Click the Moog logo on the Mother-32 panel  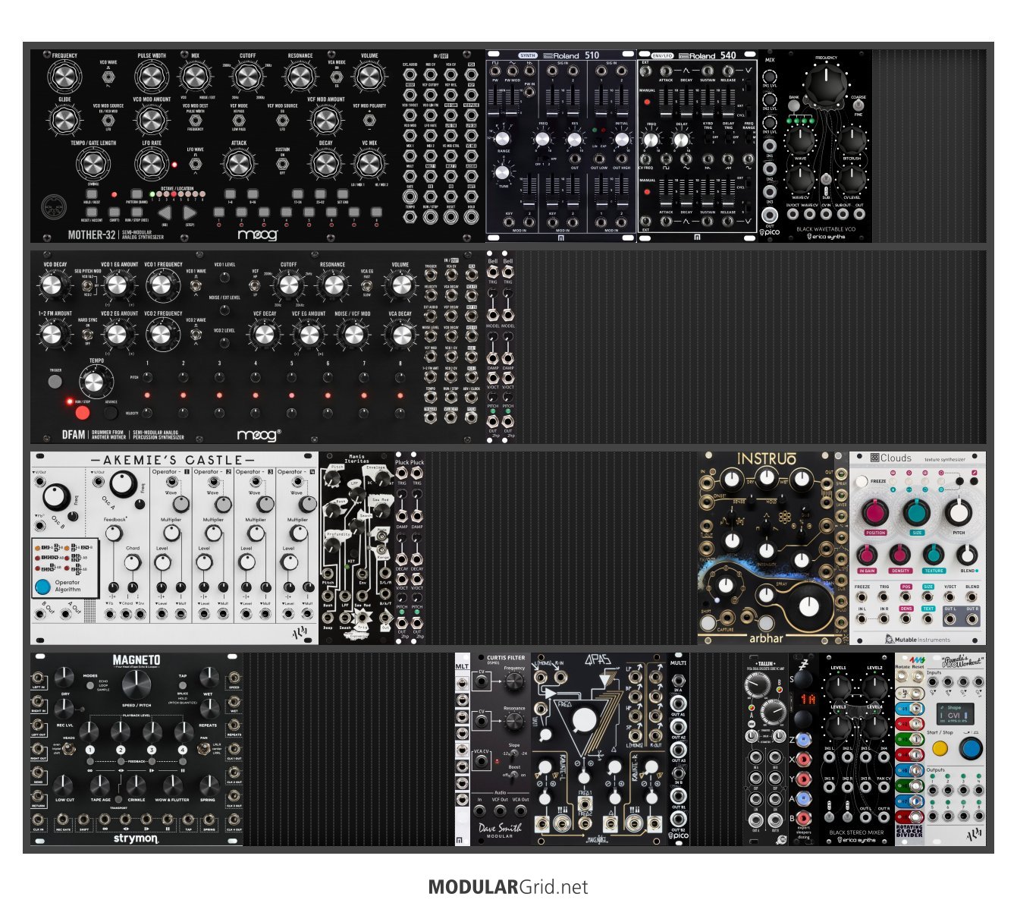(x=257, y=234)
